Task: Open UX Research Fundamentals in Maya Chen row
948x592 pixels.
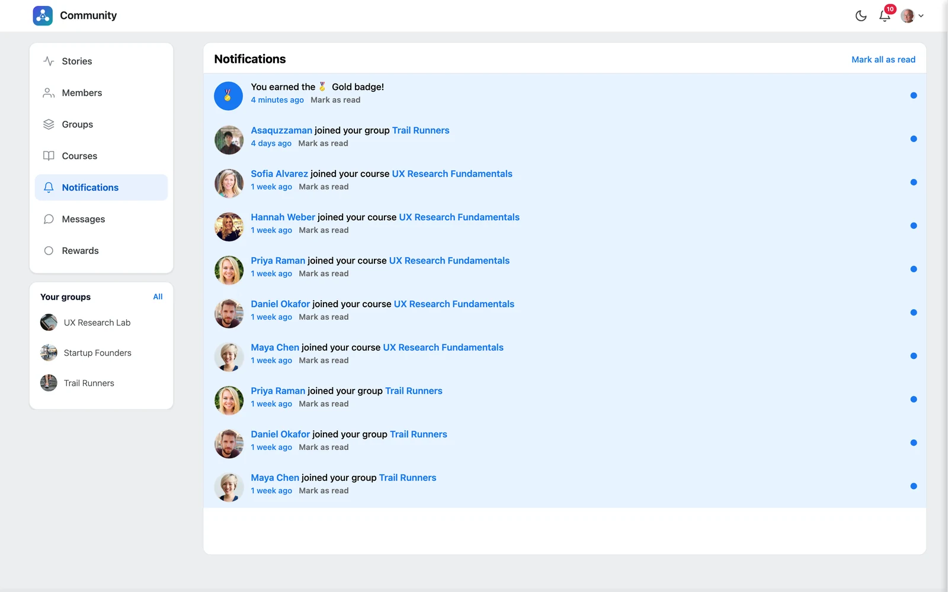Action: point(443,348)
